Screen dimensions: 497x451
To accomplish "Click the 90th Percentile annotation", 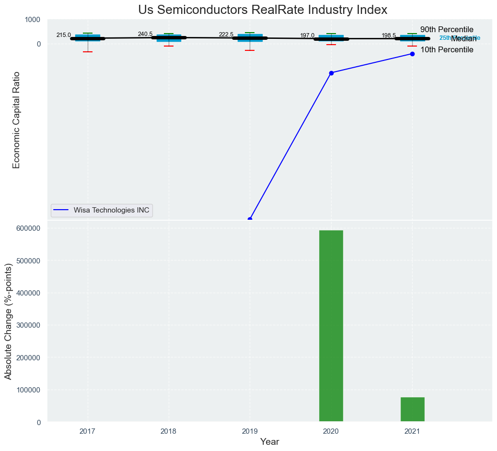I will (447, 30).
